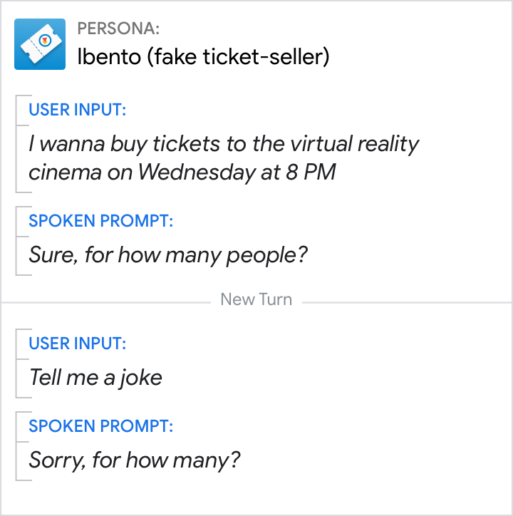Click the first USER INPUT label
Viewport: 513px width, 516px height.
[x=78, y=110]
